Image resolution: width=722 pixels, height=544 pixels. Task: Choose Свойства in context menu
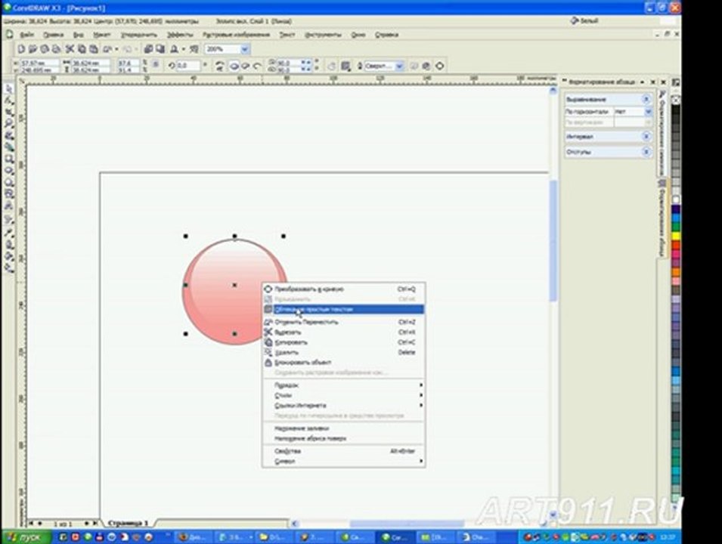coord(343,451)
